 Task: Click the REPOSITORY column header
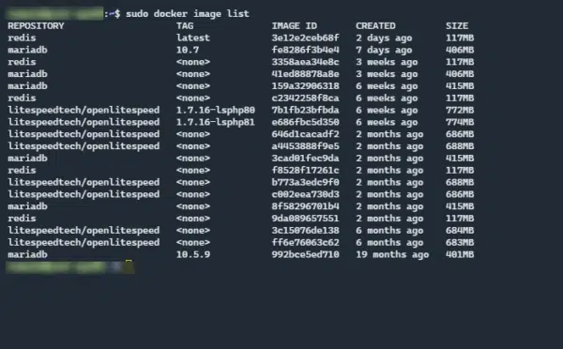point(36,26)
